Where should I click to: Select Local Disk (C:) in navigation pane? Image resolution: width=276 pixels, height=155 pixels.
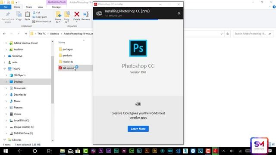coord(22,121)
